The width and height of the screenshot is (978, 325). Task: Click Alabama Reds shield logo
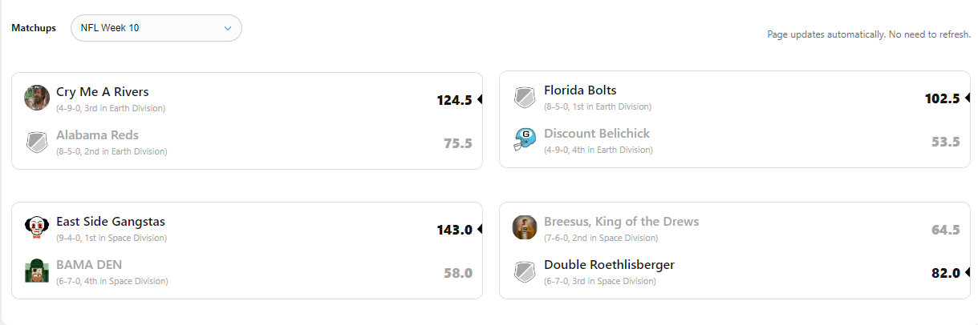click(37, 142)
